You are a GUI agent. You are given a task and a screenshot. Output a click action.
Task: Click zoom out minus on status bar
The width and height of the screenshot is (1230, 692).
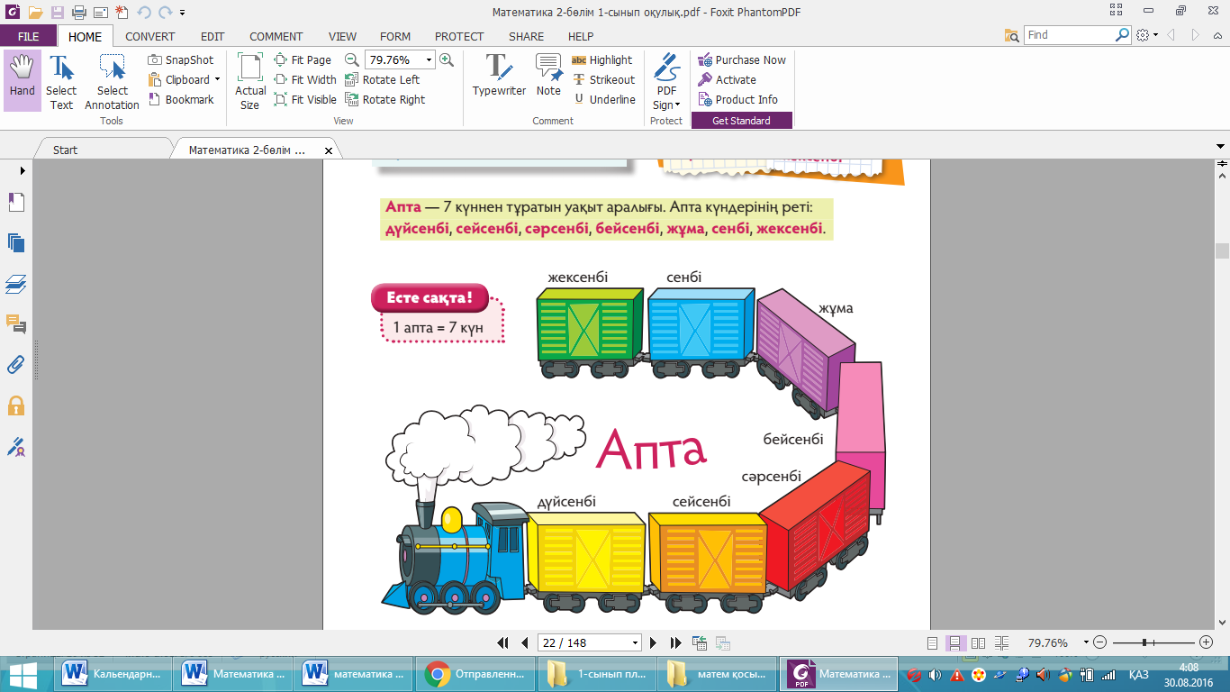tap(1101, 643)
